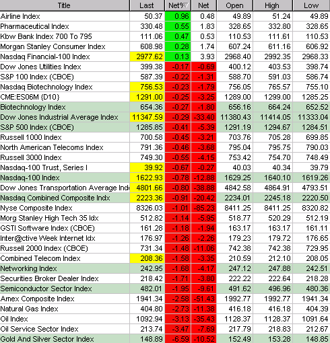330x343 pixels.
Task: Click the Net column header
Action: (x=204, y=5)
